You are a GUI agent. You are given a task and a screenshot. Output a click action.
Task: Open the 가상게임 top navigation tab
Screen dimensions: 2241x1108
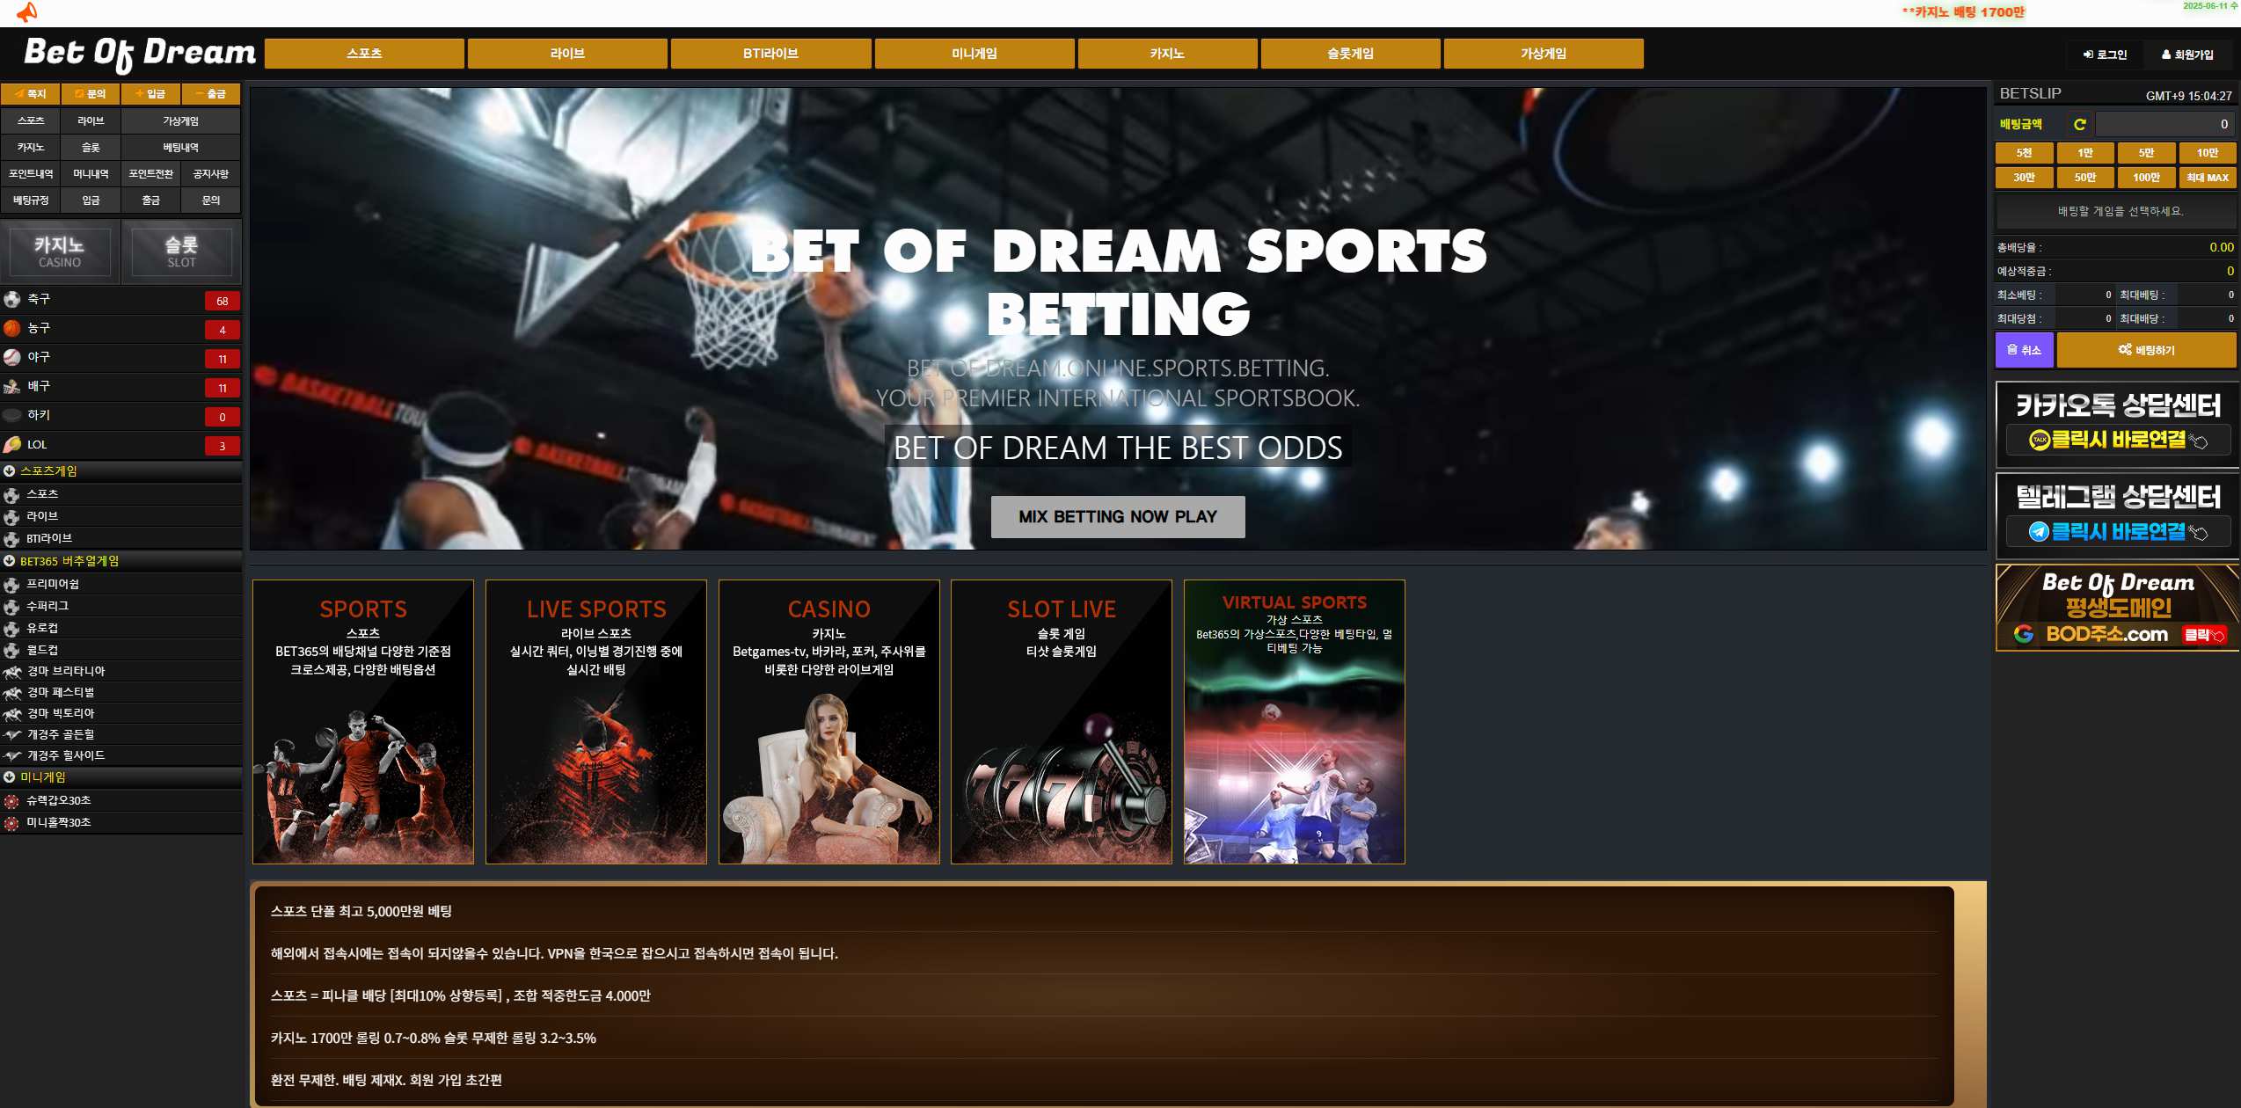[1544, 54]
